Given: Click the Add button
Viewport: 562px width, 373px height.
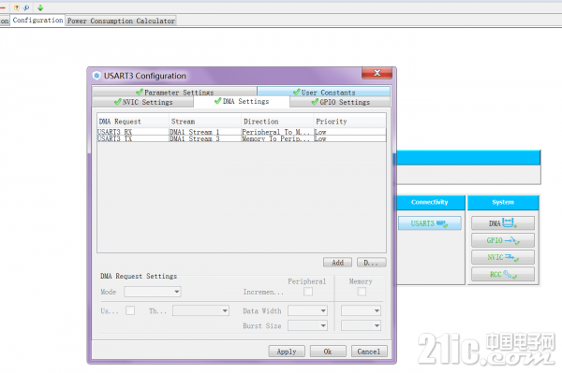Looking at the screenshot, I should pyautogui.click(x=337, y=263).
